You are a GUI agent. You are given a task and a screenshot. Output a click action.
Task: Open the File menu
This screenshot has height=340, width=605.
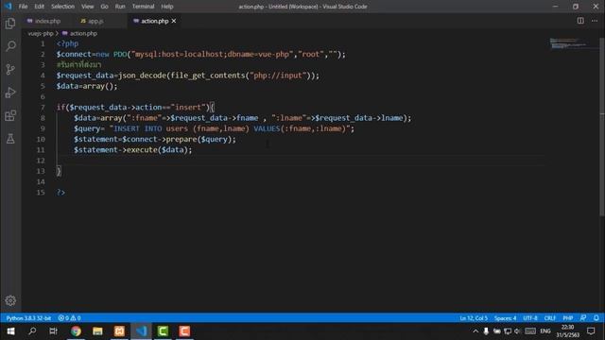(x=23, y=7)
